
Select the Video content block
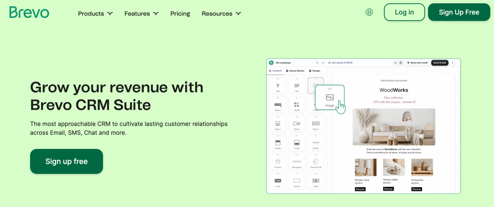pos(316,182)
